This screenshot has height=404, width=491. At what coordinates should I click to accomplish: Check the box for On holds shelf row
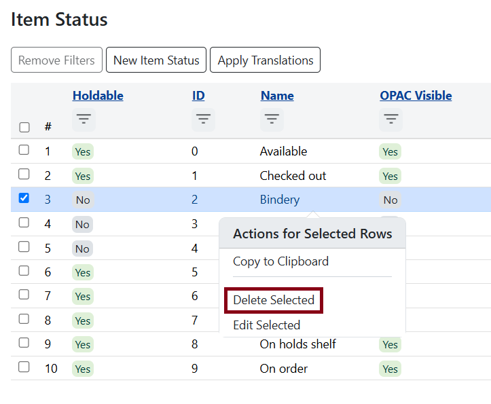click(x=24, y=343)
